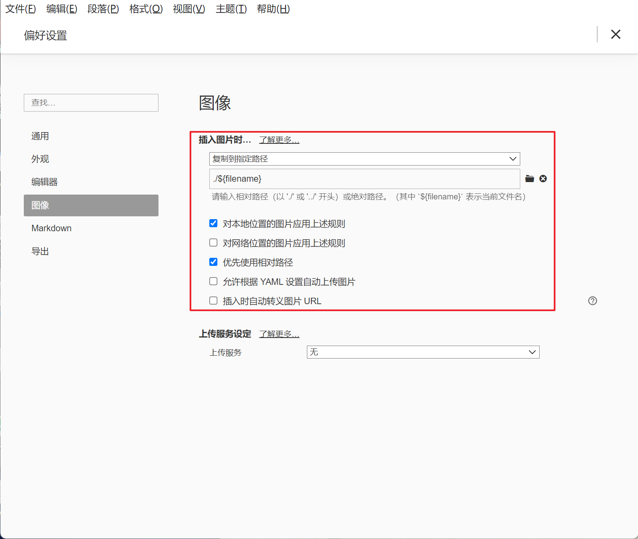This screenshot has height=539, width=638.
Task: Click the path hint text 请输入相对路径
Action: 369,197
